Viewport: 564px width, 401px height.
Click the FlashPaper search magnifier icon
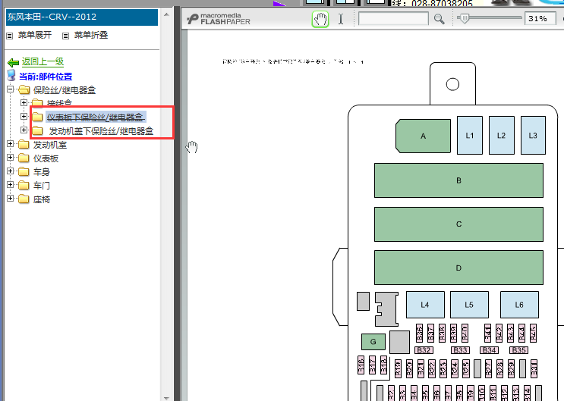(x=440, y=19)
